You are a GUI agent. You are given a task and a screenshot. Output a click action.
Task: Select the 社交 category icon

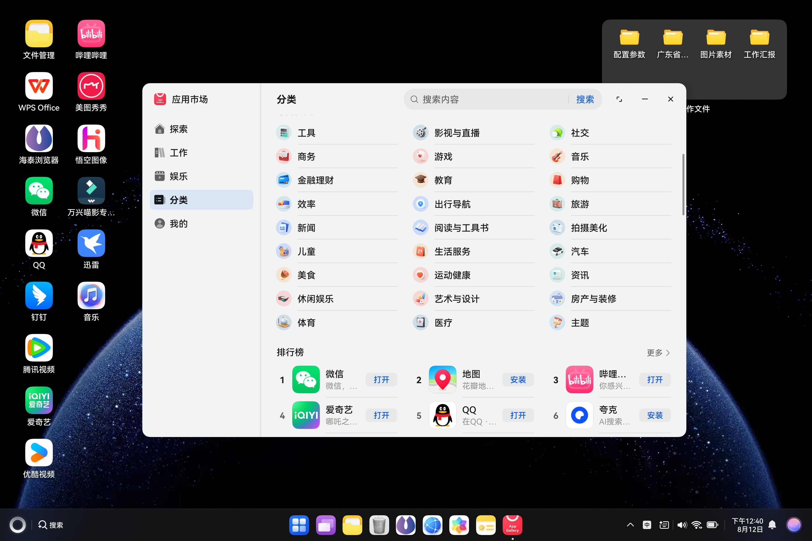point(557,133)
